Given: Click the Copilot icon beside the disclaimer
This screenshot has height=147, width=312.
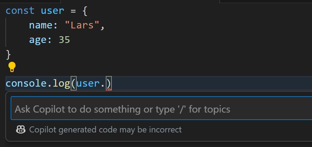Looking at the screenshot, I should (21, 130).
